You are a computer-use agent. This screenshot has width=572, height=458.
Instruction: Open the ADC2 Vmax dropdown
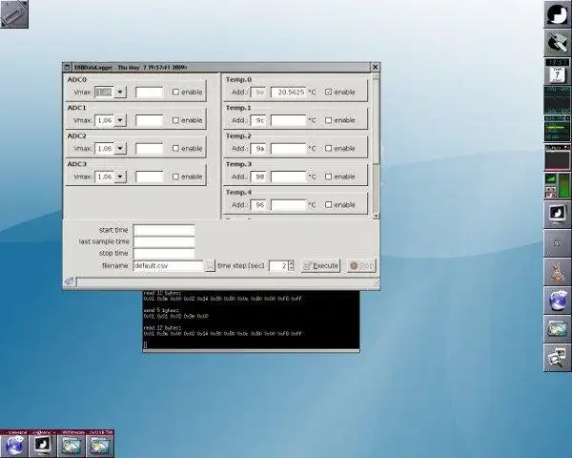[x=120, y=148]
